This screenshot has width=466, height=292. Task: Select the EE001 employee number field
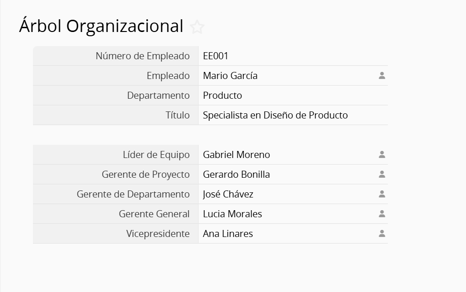(216, 56)
